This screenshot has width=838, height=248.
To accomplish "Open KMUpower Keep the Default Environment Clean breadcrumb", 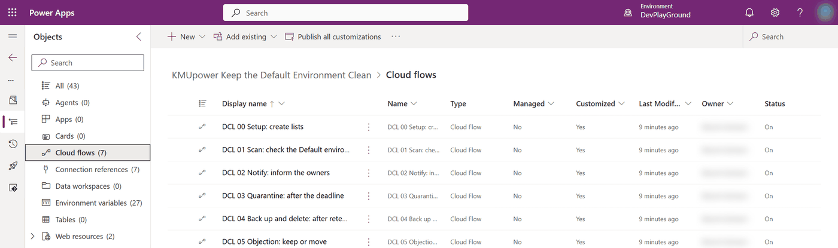I will [271, 75].
